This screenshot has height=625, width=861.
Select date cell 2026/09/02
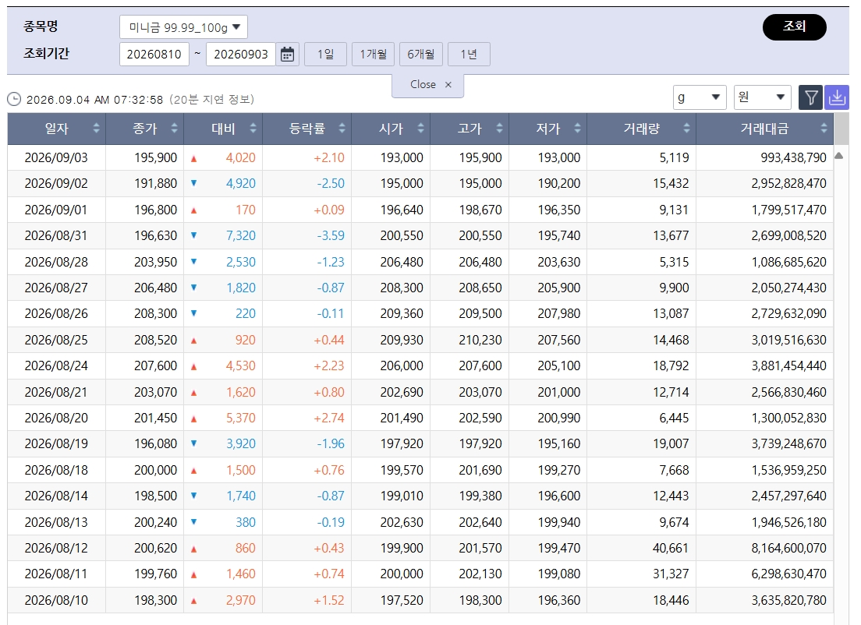pyautogui.click(x=56, y=184)
